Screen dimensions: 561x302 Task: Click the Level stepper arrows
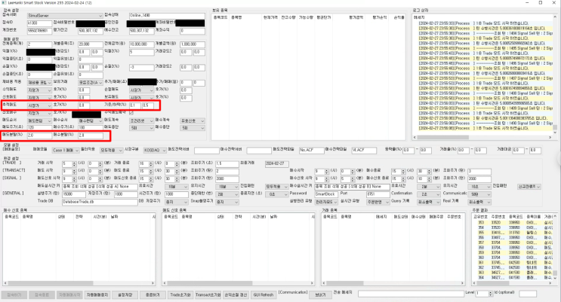(x=490, y=294)
